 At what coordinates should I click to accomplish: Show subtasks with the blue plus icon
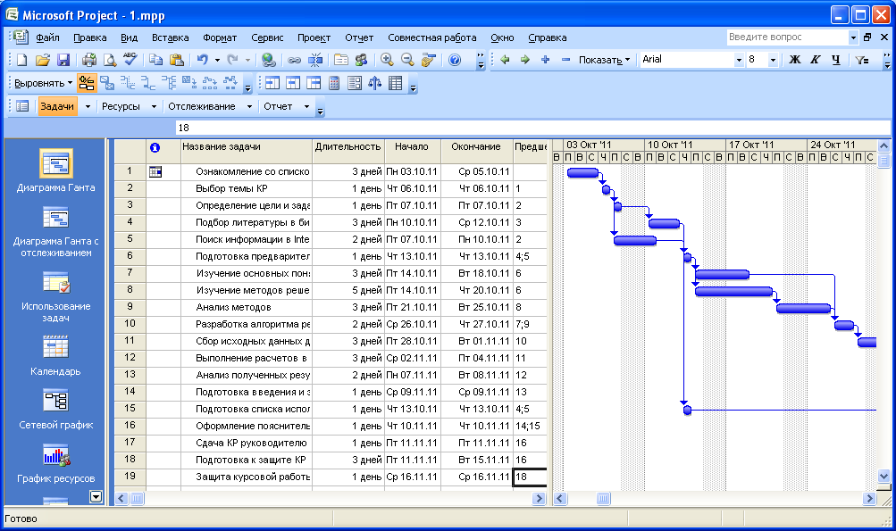point(545,60)
